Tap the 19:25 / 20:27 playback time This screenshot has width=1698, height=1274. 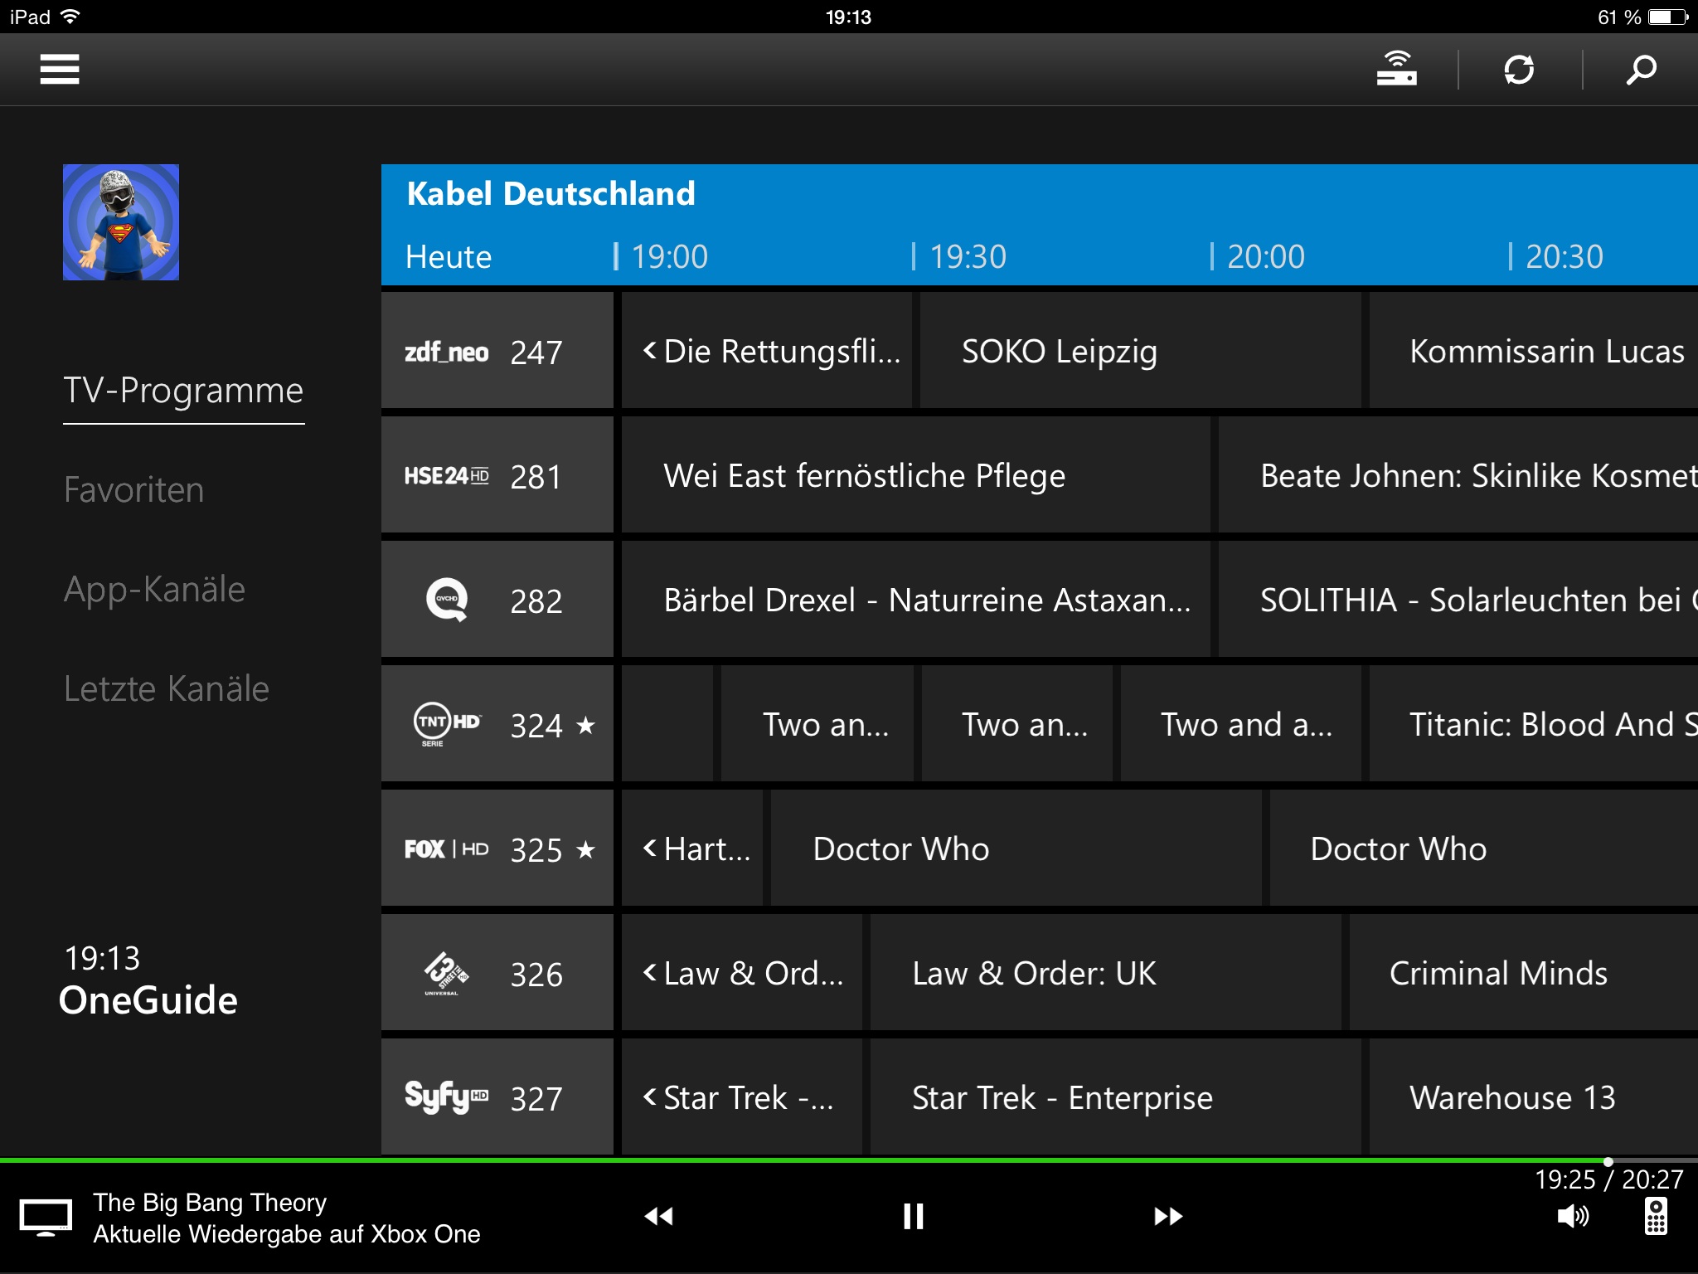pyautogui.click(x=1608, y=1179)
